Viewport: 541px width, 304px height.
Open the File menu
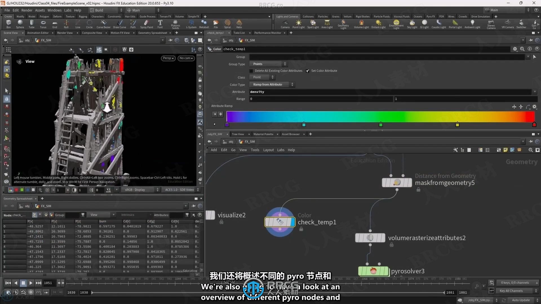[7, 10]
